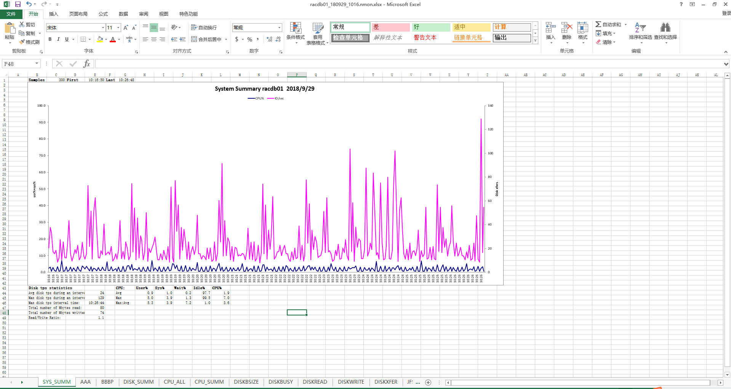Click the Fill Color bucket swatch
Viewport: 731px width, 389px height.
click(100, 39)
